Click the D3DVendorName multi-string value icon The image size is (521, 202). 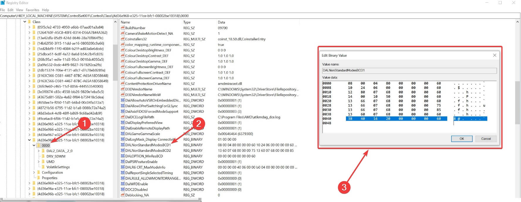click(x=123, y=89)
